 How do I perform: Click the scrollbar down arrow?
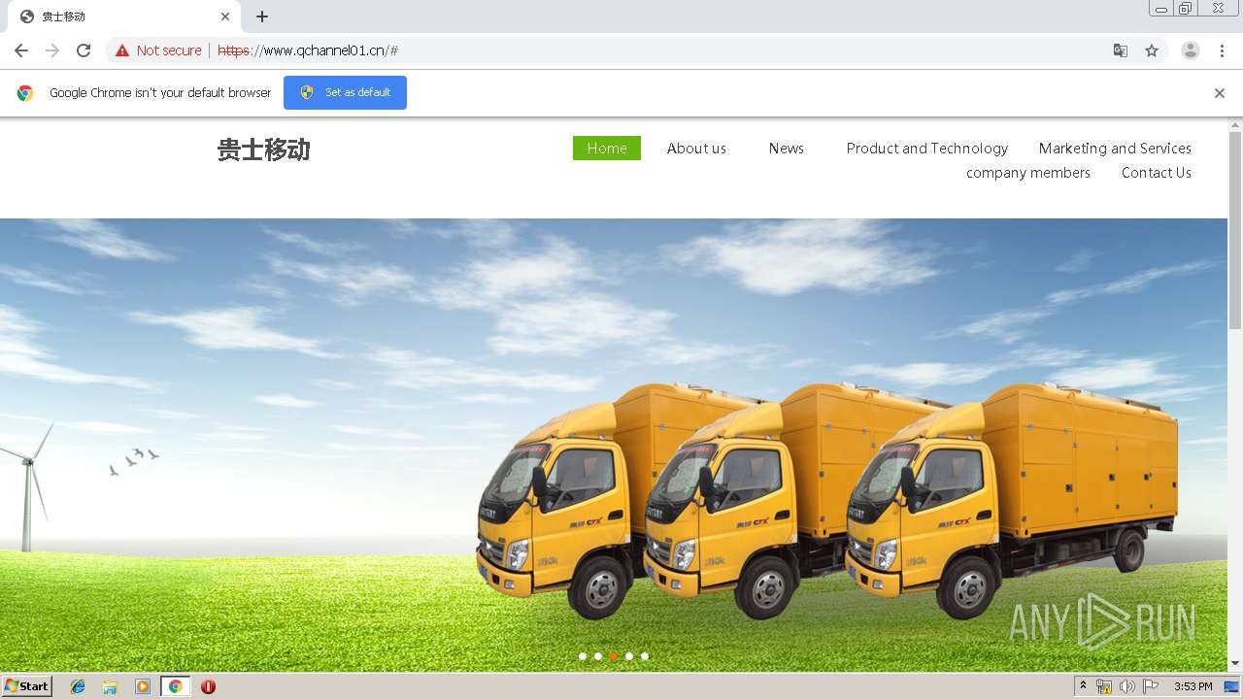tap(1235, 664)
